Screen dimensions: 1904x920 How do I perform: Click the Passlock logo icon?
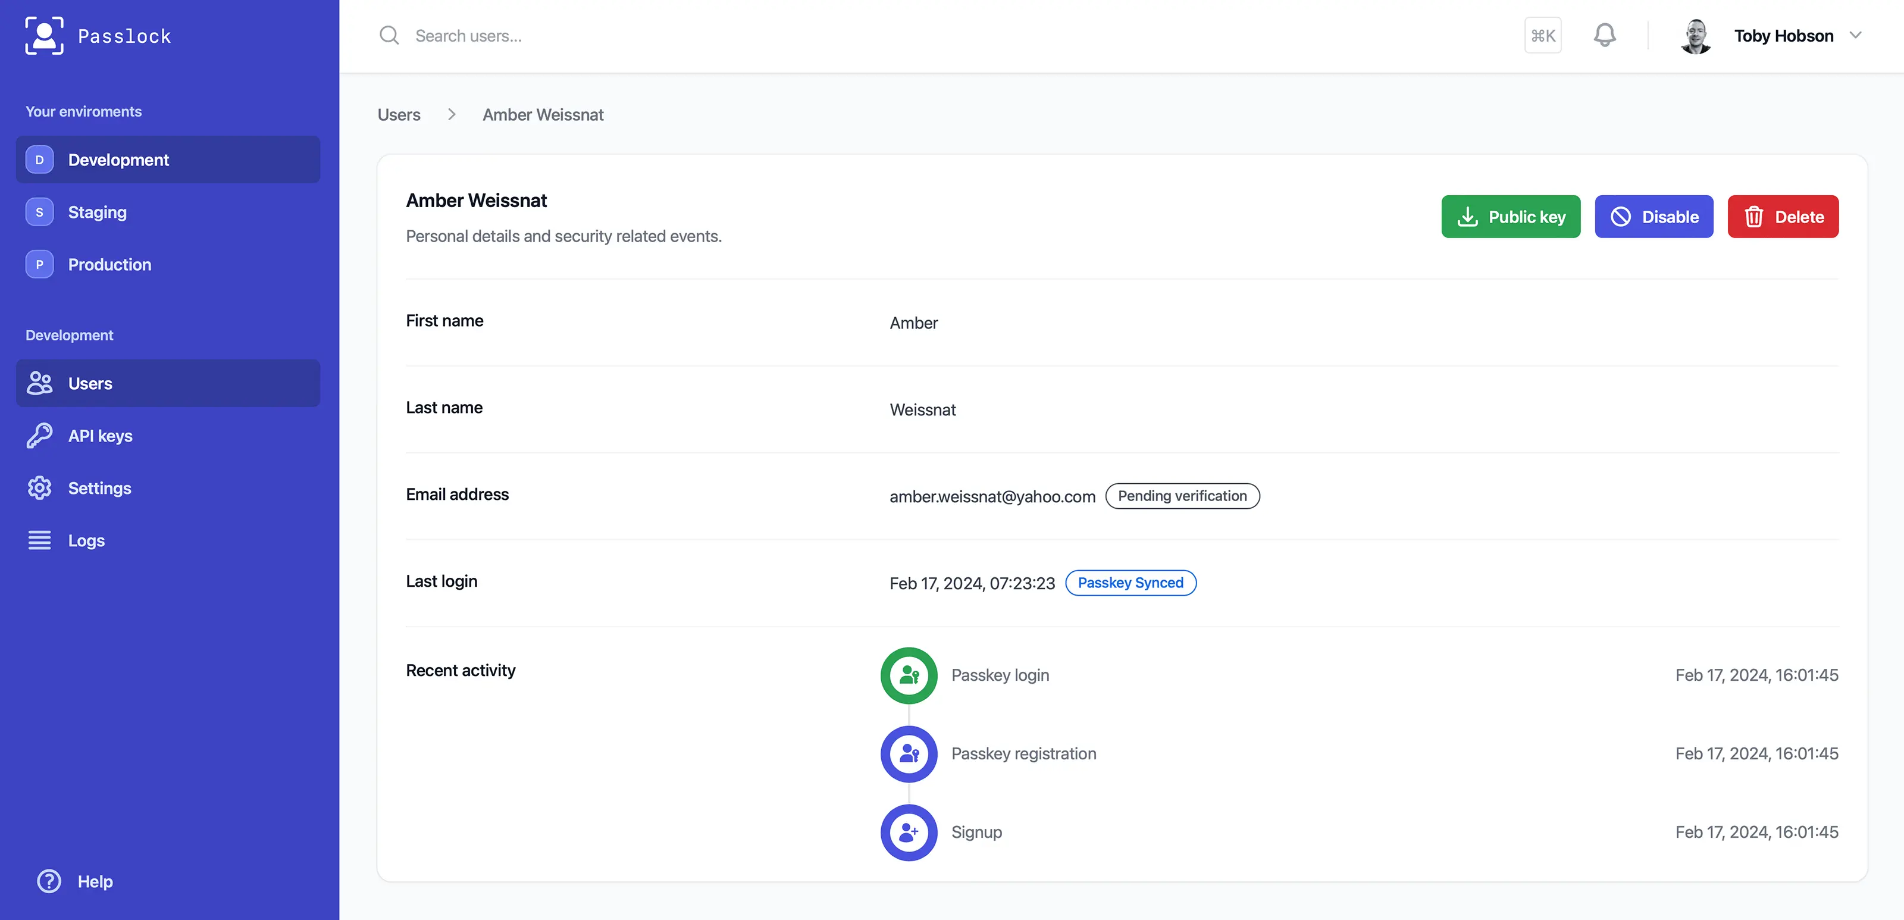click(43, 36)
